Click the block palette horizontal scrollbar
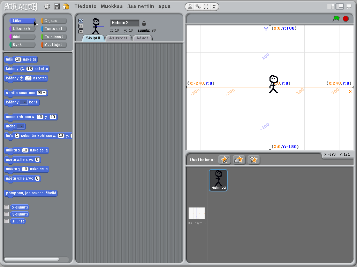Viewport: 357px width, 267px height. pyautogui.click(x=32, y=259)
